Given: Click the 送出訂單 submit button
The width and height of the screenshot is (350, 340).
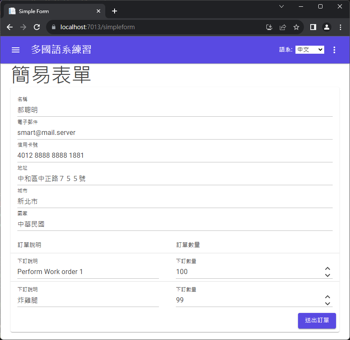Looking at the screenshot, I should point(317,321).
